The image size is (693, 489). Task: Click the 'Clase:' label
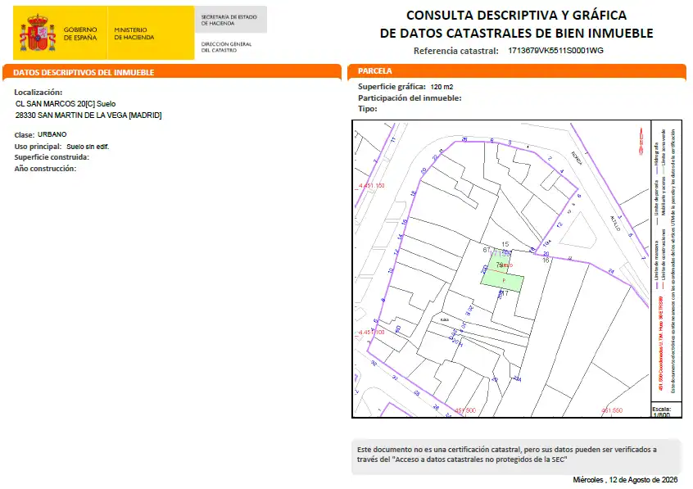pos(24,135)
